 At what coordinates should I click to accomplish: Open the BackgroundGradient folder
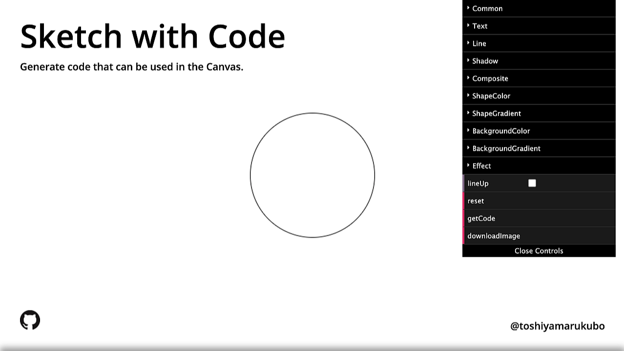coord(505,148)
